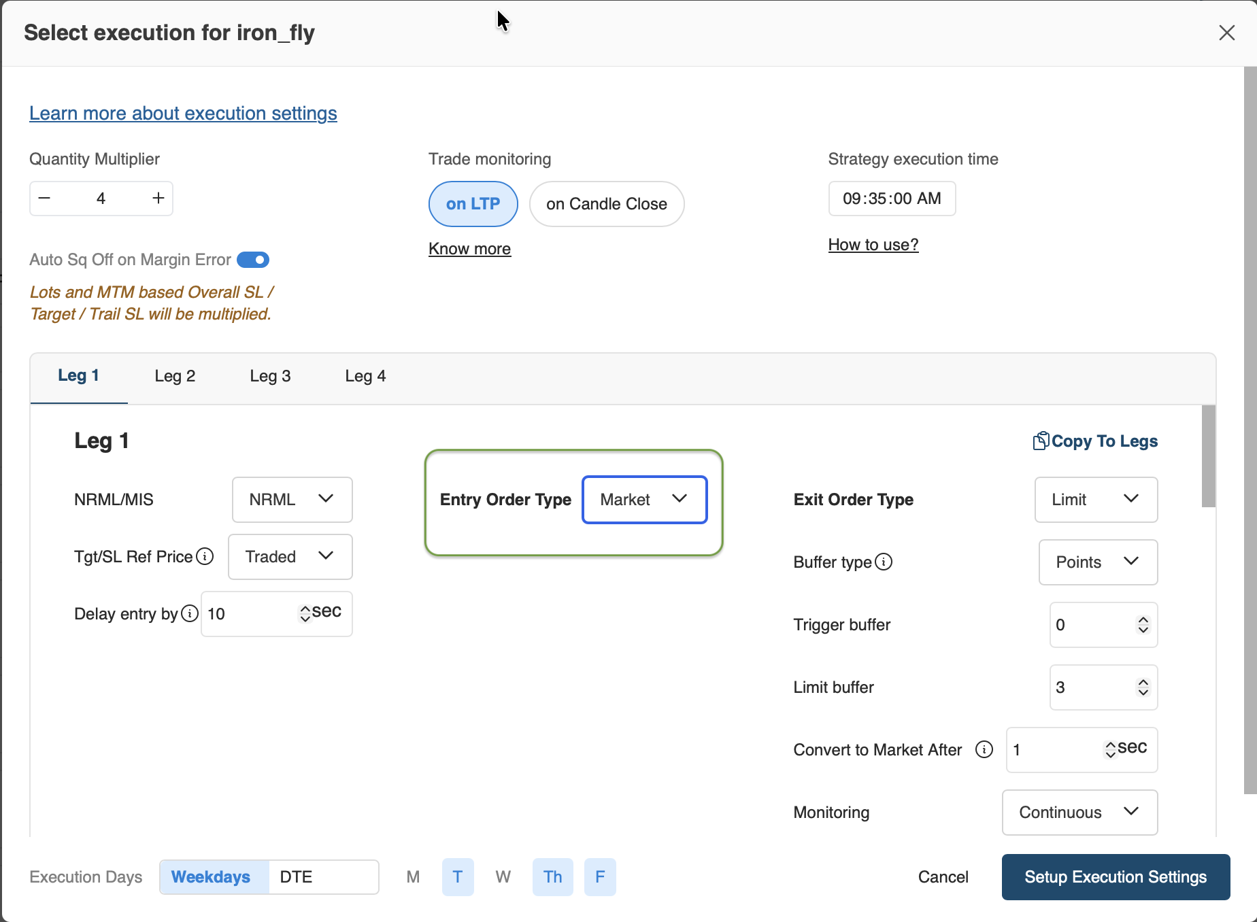
Task: Click the minus icon for Quantity Multiplier
Action: tap(45, 199)
